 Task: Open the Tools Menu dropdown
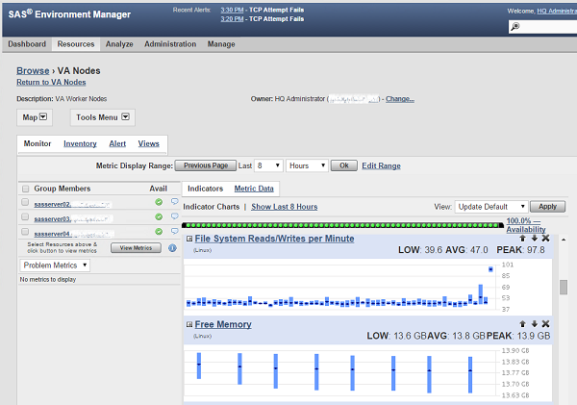tap(103, 117)
